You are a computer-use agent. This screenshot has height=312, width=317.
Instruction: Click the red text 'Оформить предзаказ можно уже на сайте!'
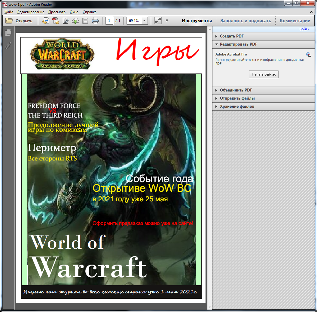point(143,223)
